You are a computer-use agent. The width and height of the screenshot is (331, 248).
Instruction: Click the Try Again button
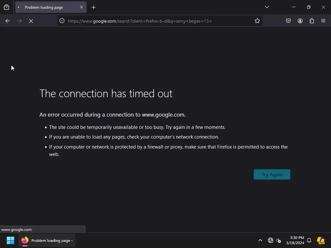(272, 174)
